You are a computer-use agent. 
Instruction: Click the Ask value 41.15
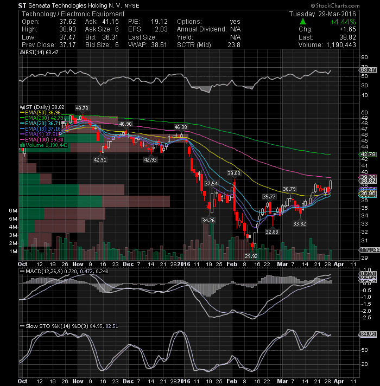click(x=110, y=22)
